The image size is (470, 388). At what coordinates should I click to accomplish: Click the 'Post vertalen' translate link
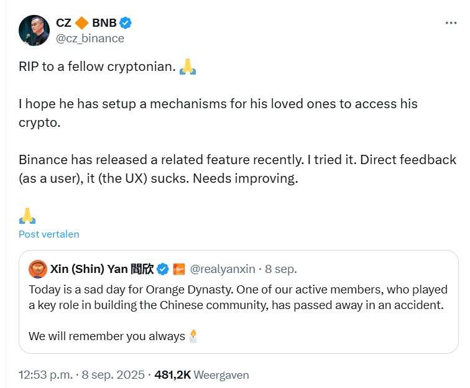tap(49, 234)
